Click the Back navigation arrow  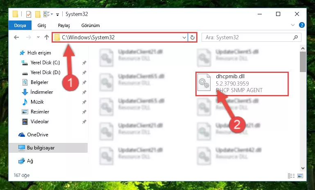tap(16, 37)
